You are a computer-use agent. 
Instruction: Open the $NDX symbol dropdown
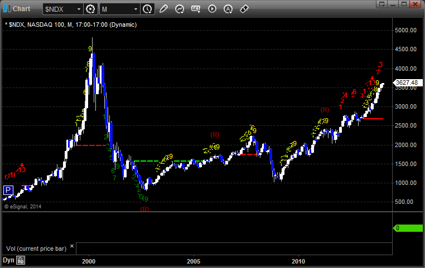point(79,9)
